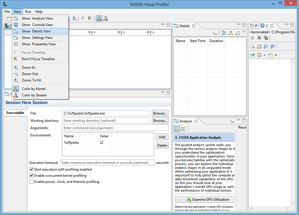Toggle Color by Kernel toolbar button
This screenshot has height=215, width=299.
[99, 18]
